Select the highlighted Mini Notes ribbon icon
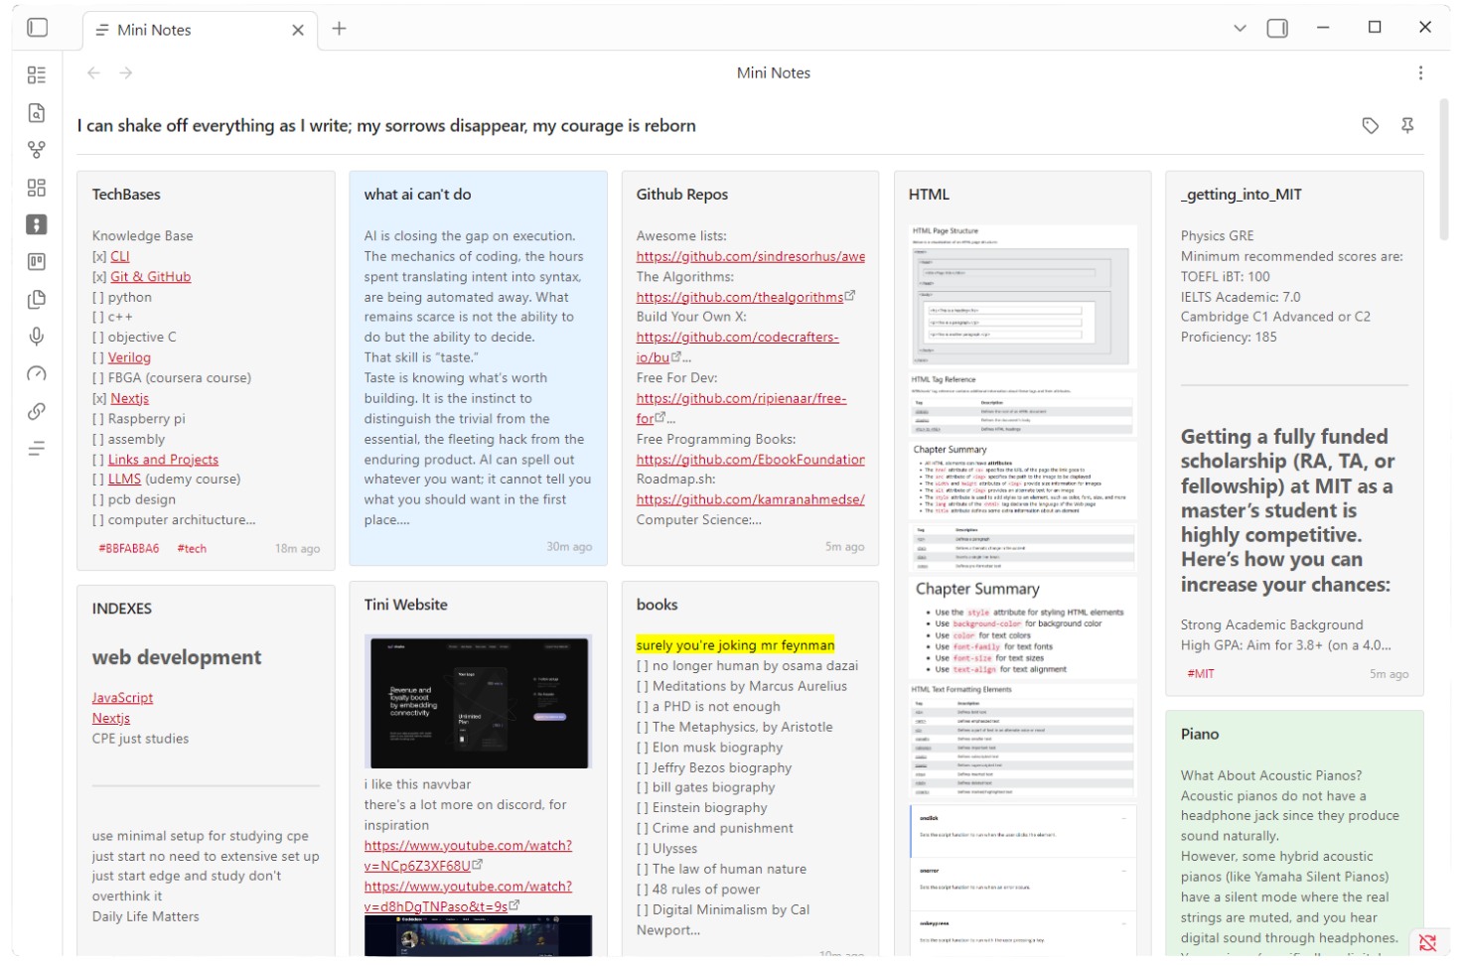The width and height of the screenshot is (1465, 966). pos(37,224)
